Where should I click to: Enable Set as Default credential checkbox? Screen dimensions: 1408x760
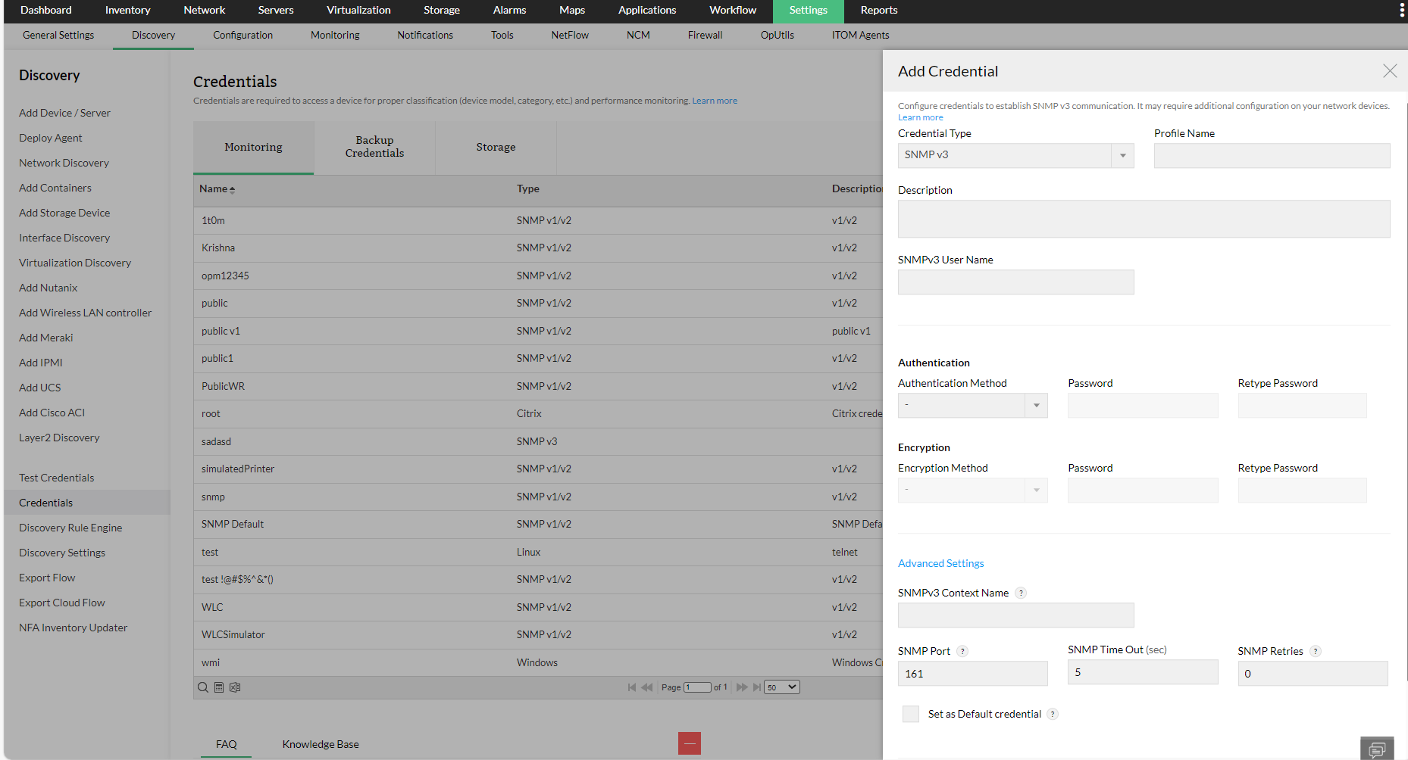point(911,714)
